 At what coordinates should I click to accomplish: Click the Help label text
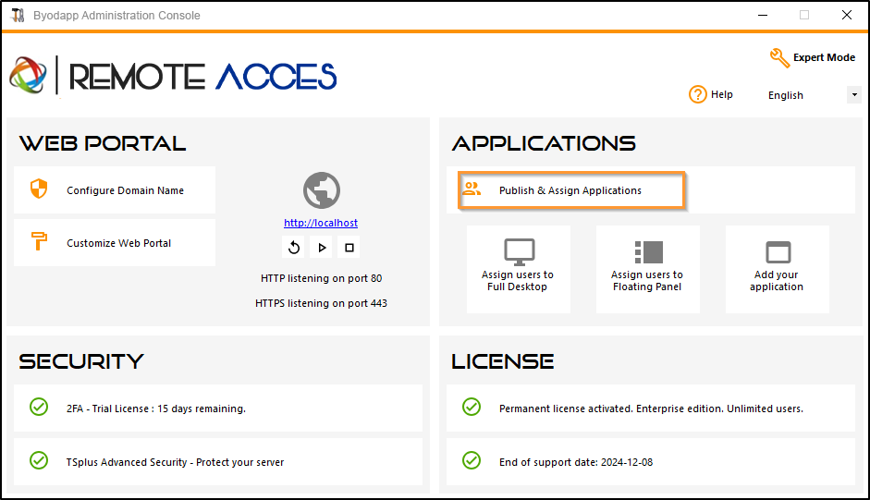(x=722, y=95)
